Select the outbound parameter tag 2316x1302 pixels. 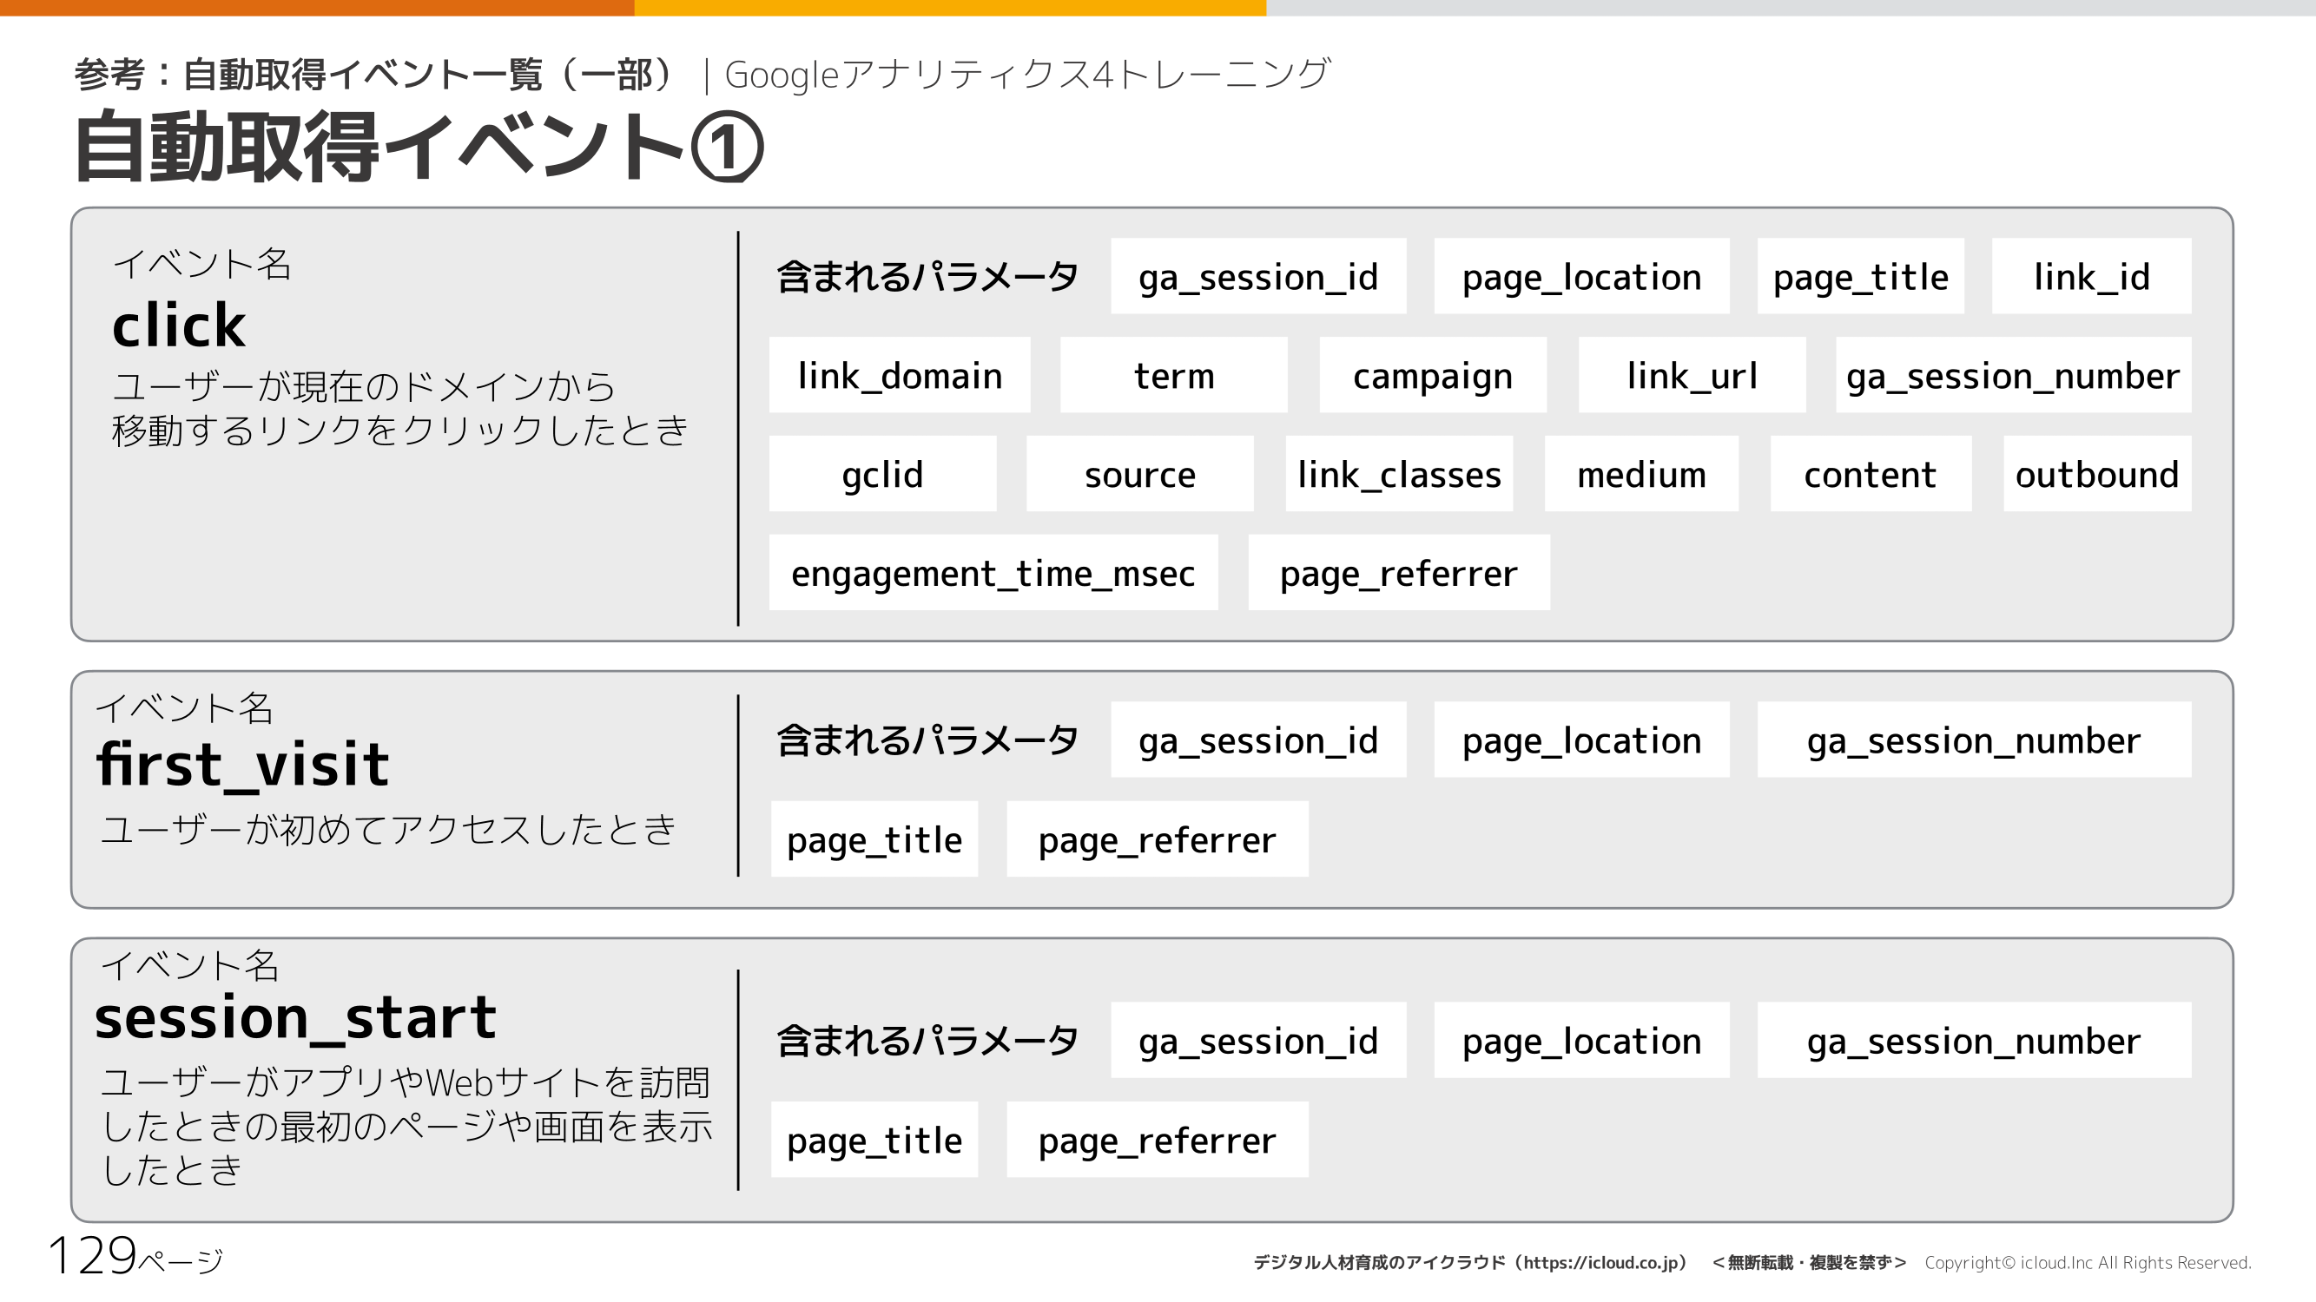pyautogui.click(x=2095, y=475)
